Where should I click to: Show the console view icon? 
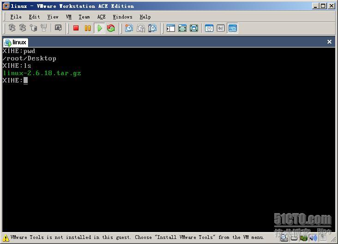232,28
